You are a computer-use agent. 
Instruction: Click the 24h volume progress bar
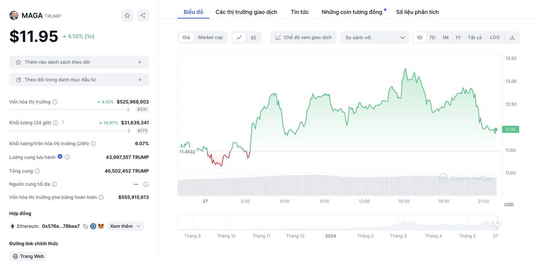click(70, 130)
